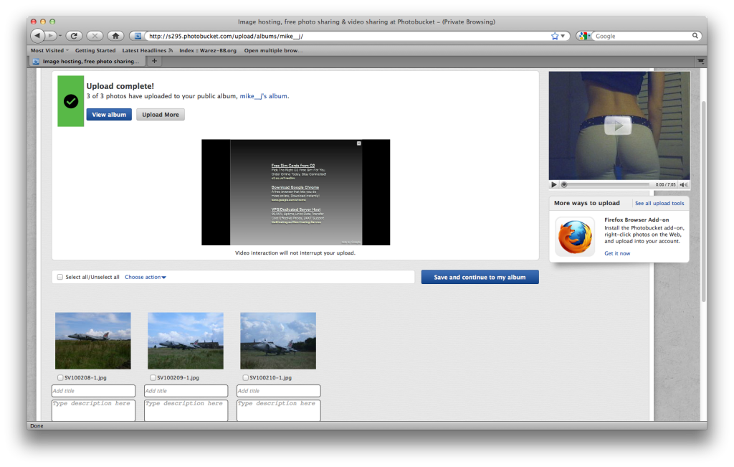Screen dimensions: 734x467
Task: Click the Firefox logo in add-on panel
Action: pos(575,237)
